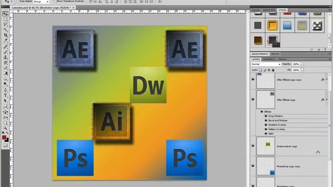Hide the After Effects Logo copy layer
This screenshot has height=187, width=333.
point(253,79)
